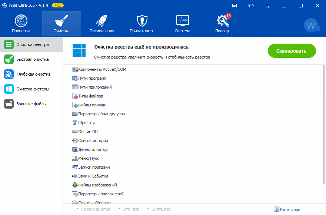
Task: Switch to Глубокая очистка section
Action: point(33,74)
